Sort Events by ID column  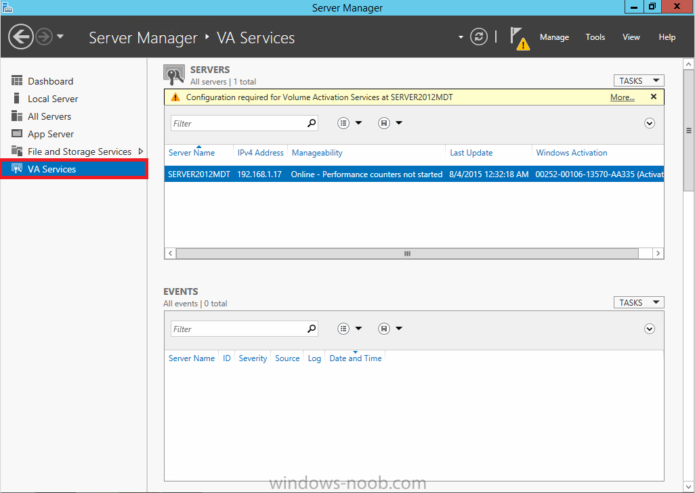click(226, 358)
